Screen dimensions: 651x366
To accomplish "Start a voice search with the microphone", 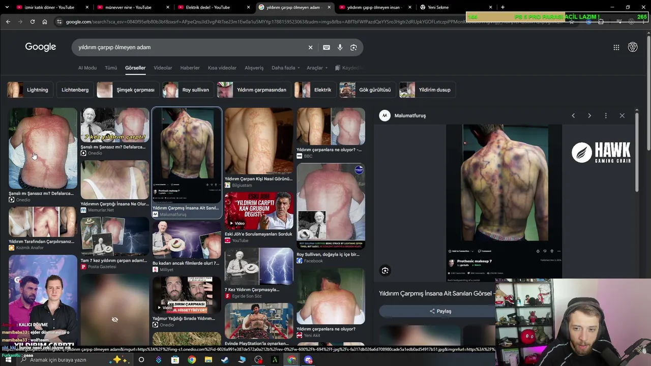I will (x=340, y=47).
